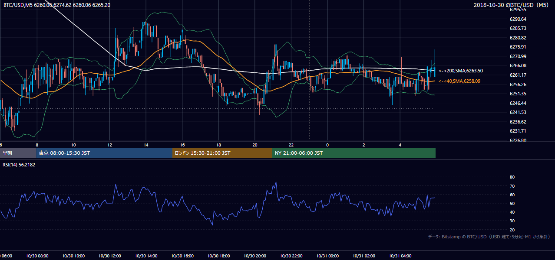Click the 6285.73 price axis label
Viewport: 555px width, 260px height.
[518, 28]
